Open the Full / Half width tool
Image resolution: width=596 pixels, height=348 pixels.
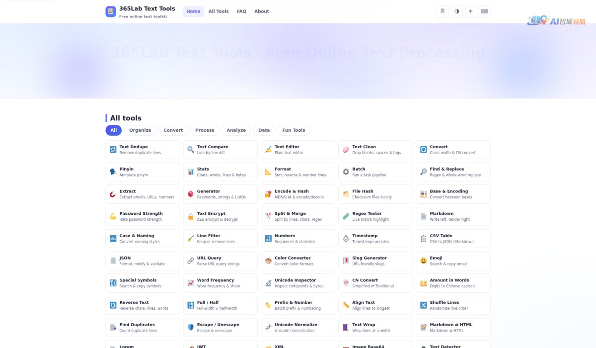pyautogui.click(x=221, y=305)
